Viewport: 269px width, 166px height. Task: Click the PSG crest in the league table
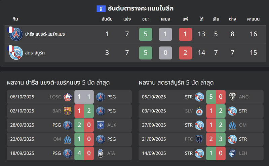coord(15,34)
